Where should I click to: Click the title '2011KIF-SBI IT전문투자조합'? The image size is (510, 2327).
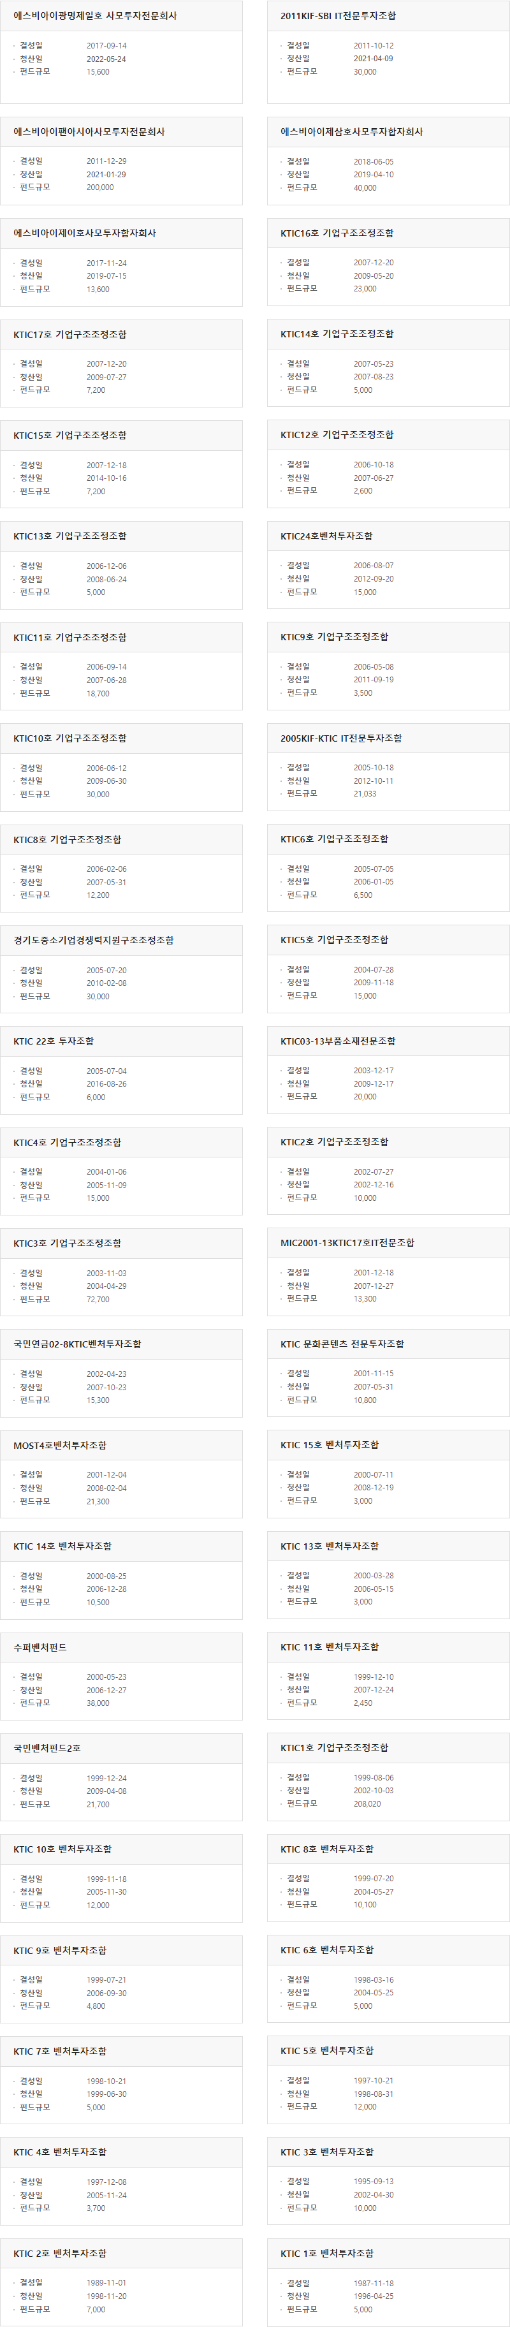click(338, 16)
